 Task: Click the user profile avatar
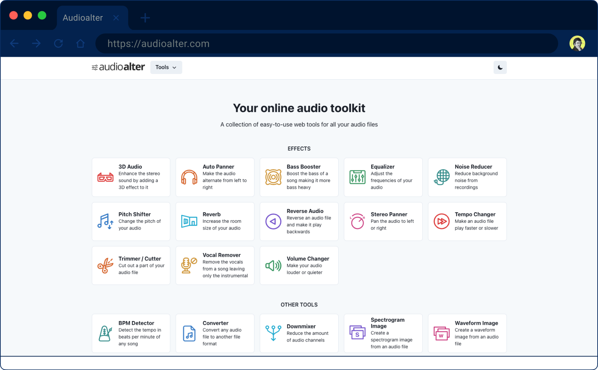[x=577, y=43]
